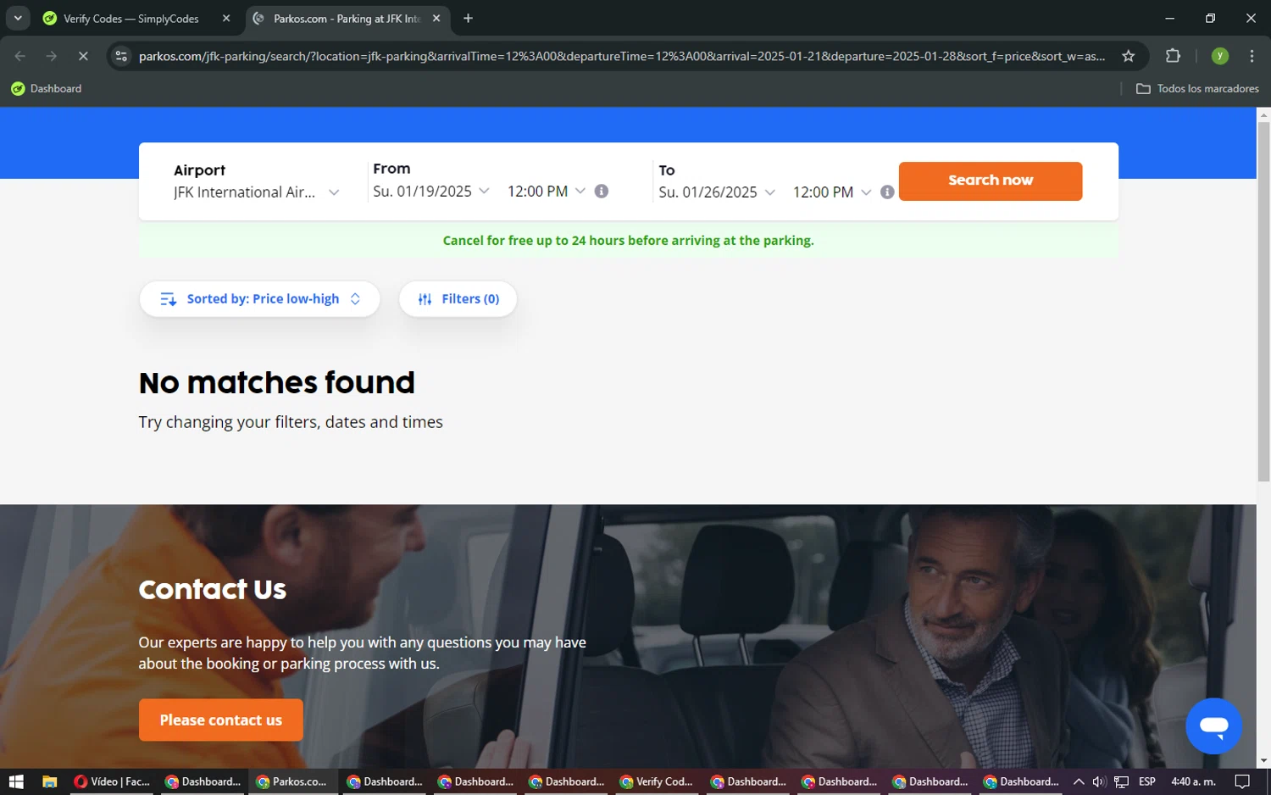Open the Extensions puzzle icon
Image resolution: width=1271 pixels, height=795 pixels.
1173,56
